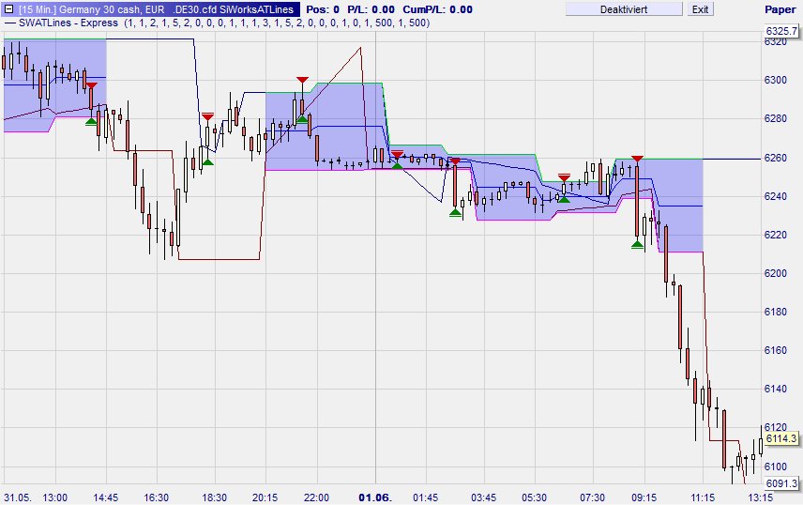This screenshot has width=803, height=505.
Task: Click the Exit button
Action: point(700,9)
